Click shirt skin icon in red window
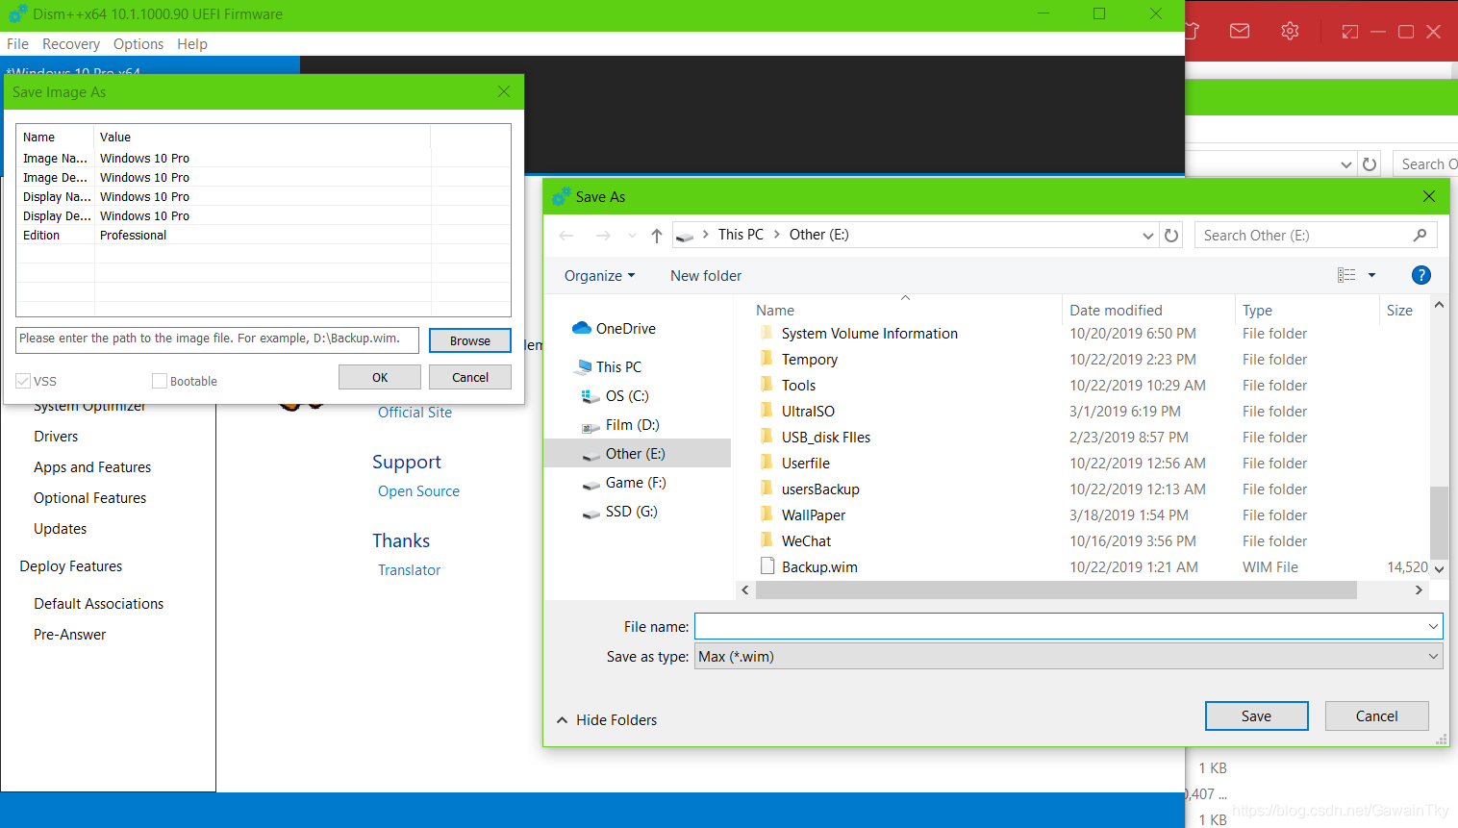This screenshot has height=828, width=1458. coord(1193,31)
